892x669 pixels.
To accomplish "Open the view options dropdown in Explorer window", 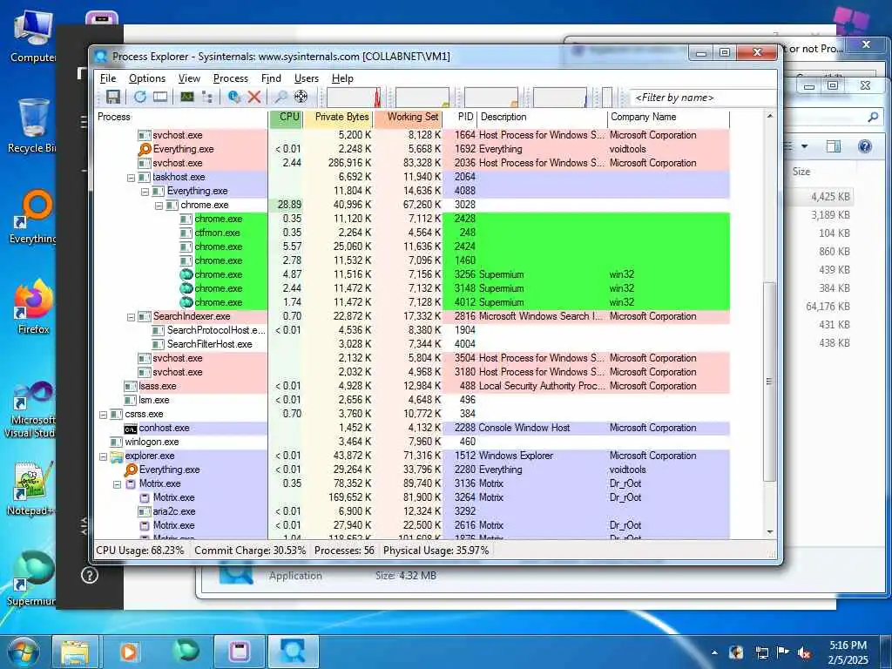I will coord(804,146).
